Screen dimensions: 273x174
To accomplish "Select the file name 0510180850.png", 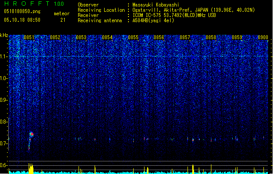I will tap(22, 11).
